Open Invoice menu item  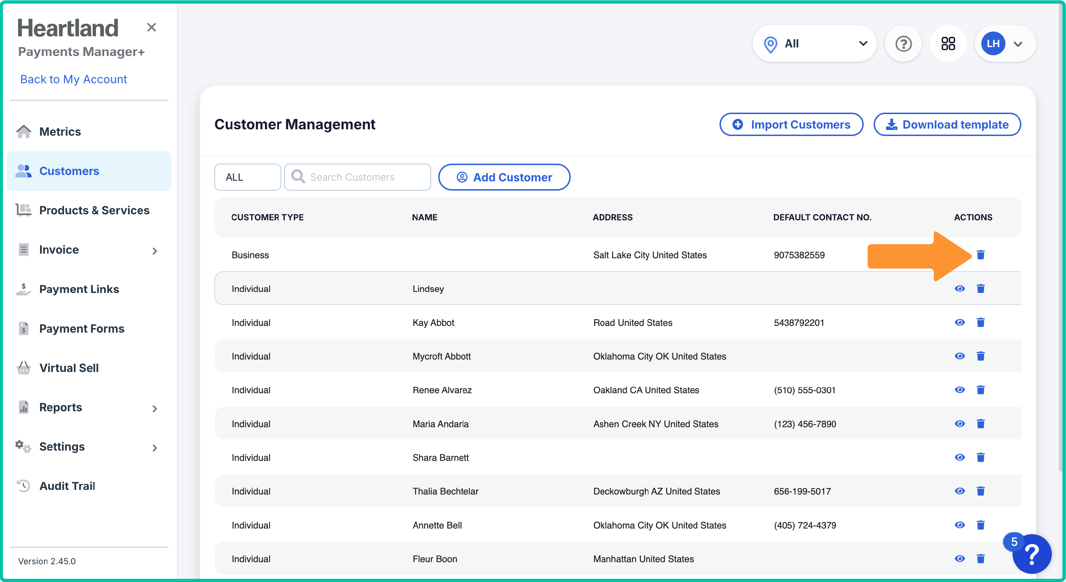coord(89,250)
